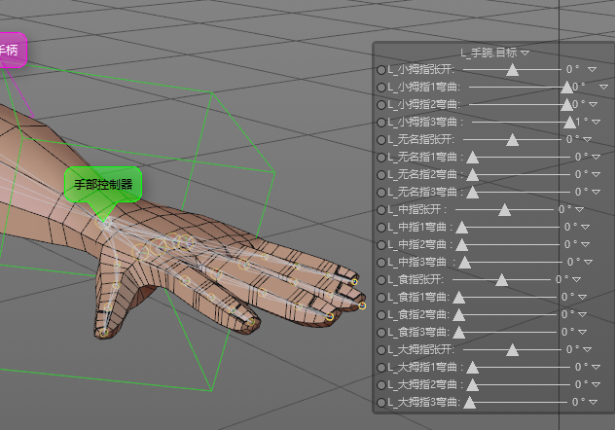Toggle animation dot for L_大拇指3弯曲
The image size is (615, 430).
(x=381, y=402)
